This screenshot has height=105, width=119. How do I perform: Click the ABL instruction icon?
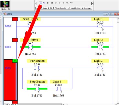67,3
